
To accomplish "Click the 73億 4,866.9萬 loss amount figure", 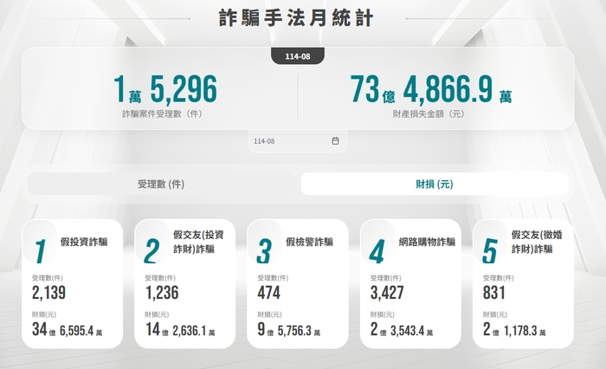I will pyautogui.click(x=430, y=87).
